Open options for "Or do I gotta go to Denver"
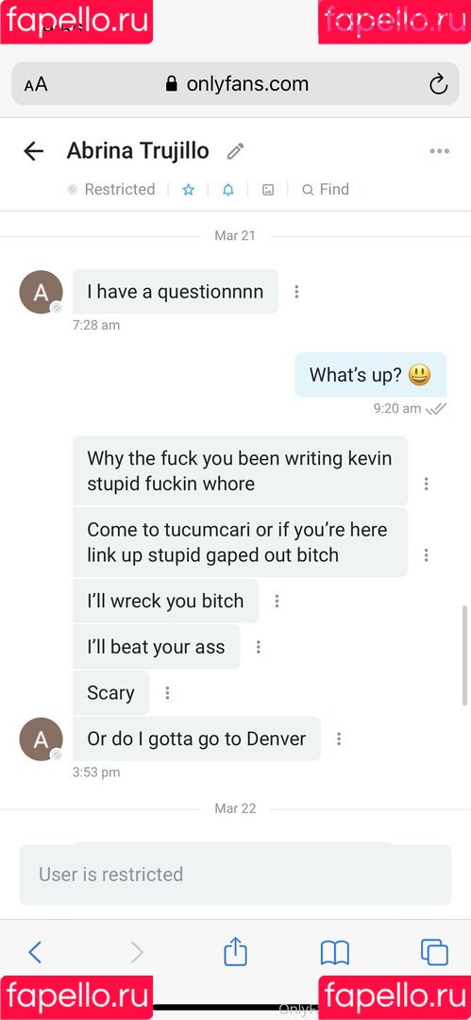This screenshot has width=471, height=1020. coord(338,739)
